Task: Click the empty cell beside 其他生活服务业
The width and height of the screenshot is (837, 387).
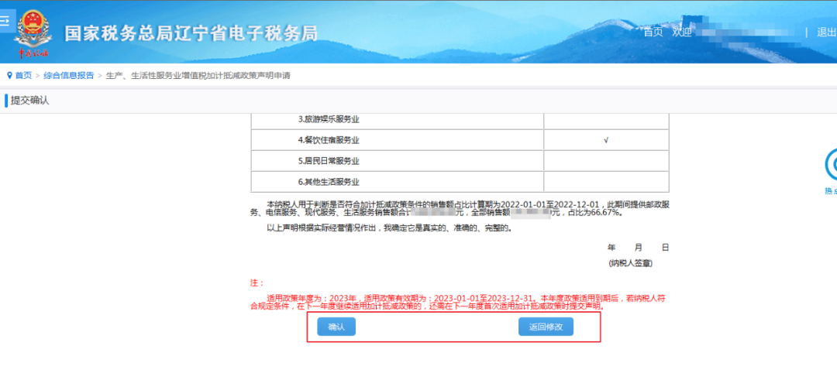Action: point(606,182)
